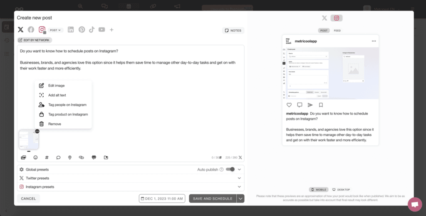Click the Cancel button

click(28, 199)
